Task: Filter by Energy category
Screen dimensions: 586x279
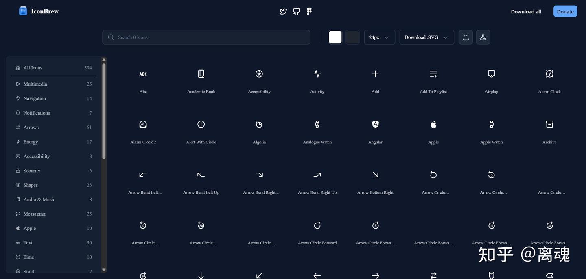Action: tap(54, 142)
